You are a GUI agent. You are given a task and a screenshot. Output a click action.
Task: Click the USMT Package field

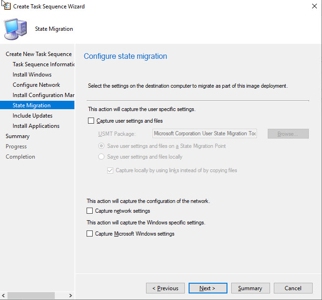[x=205, y=133]
